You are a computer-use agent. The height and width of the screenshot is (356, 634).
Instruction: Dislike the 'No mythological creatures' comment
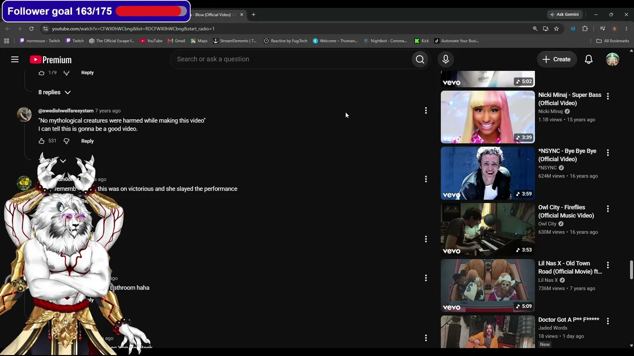[66, 141]
